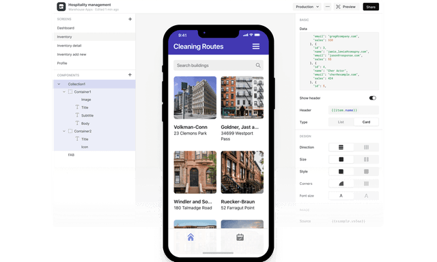Select the Inventory screen
437x262 pixels.
[x=94, y=37]
